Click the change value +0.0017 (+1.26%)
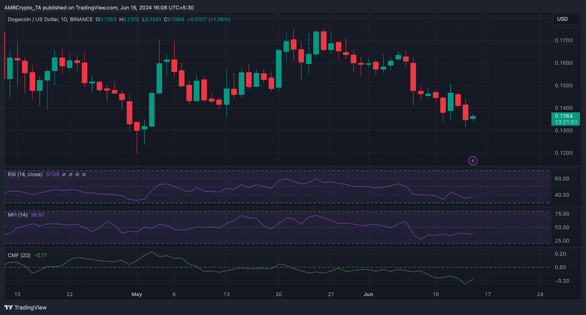 point(209,19)
